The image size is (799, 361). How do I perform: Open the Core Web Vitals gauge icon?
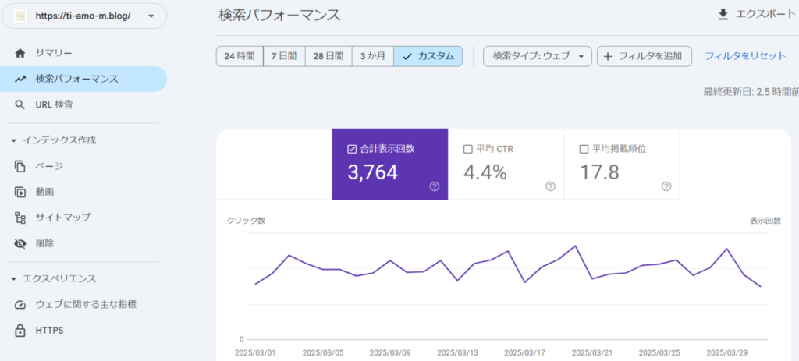pos(20,305)
